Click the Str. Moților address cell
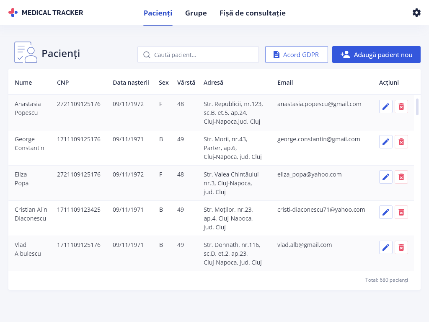The height and width of the screenshot is (322, 429). (x=228, y=218)
